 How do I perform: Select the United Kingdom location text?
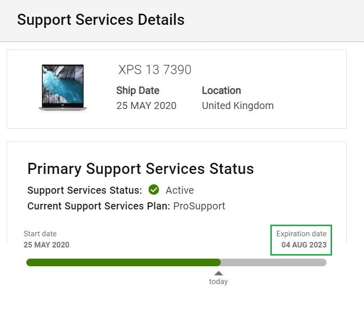(x=238, y=105)
